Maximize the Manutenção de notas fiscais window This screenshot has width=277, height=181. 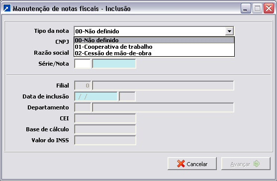pyautogui.click(x=257, y=8)
